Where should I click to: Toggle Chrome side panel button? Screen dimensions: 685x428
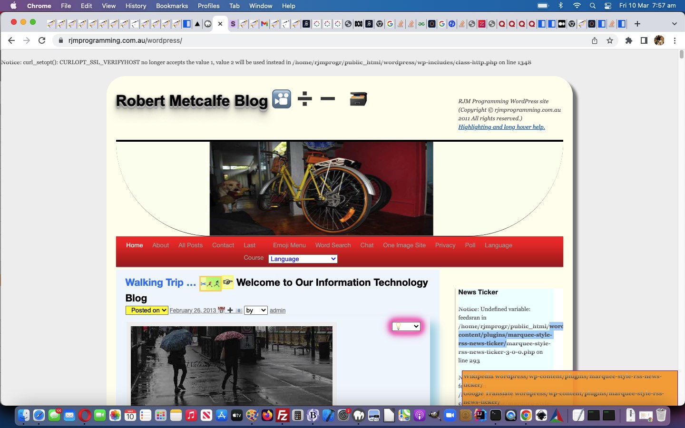(x=644, y=40)
